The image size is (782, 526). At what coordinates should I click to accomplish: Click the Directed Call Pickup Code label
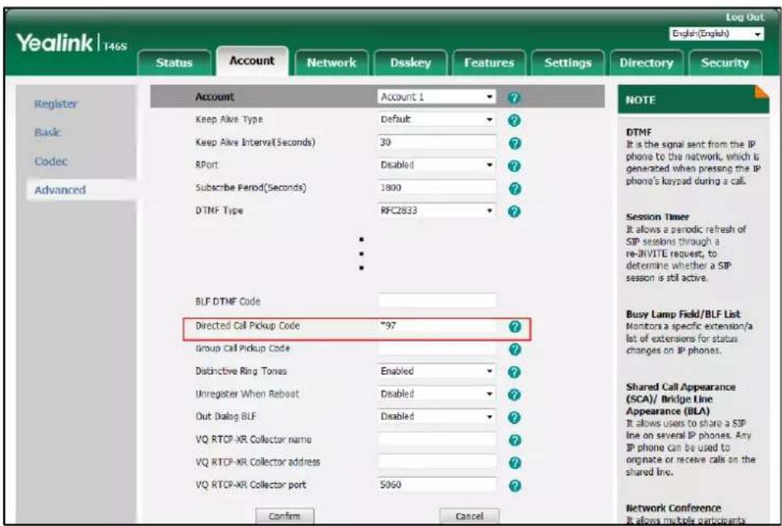pos(247,326)
